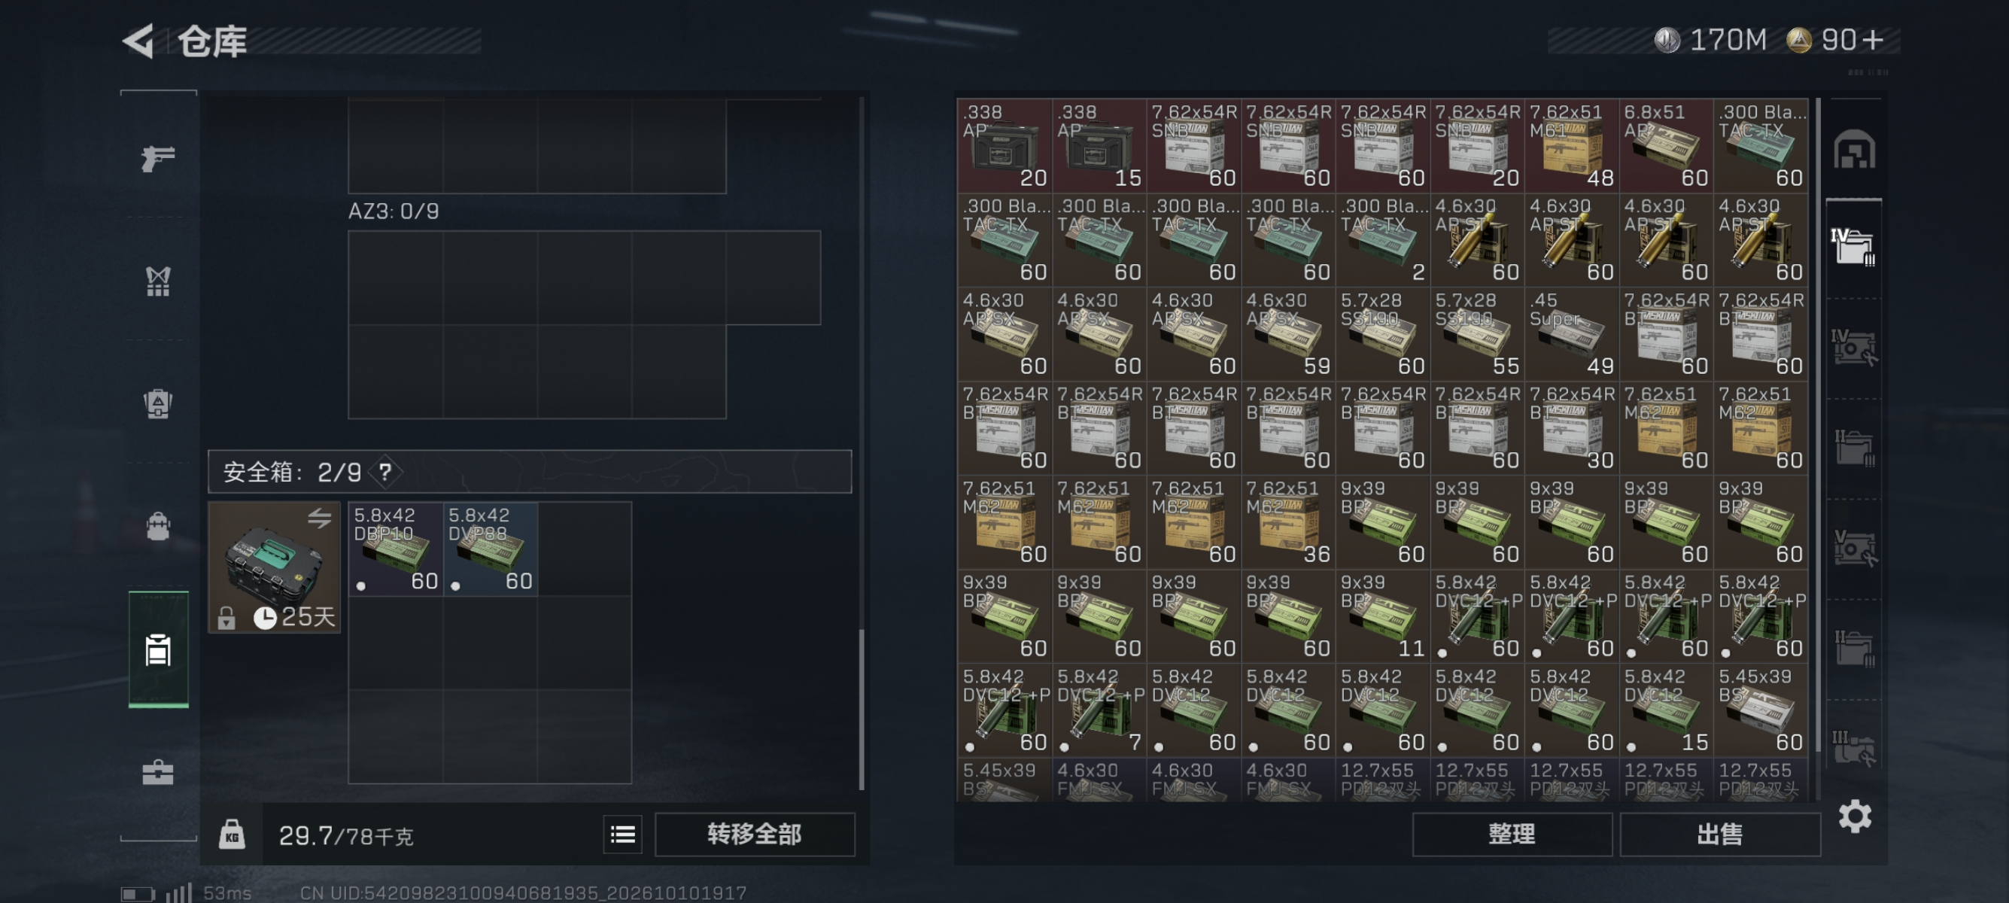Click the safe box help question mark

click(385, 472)
